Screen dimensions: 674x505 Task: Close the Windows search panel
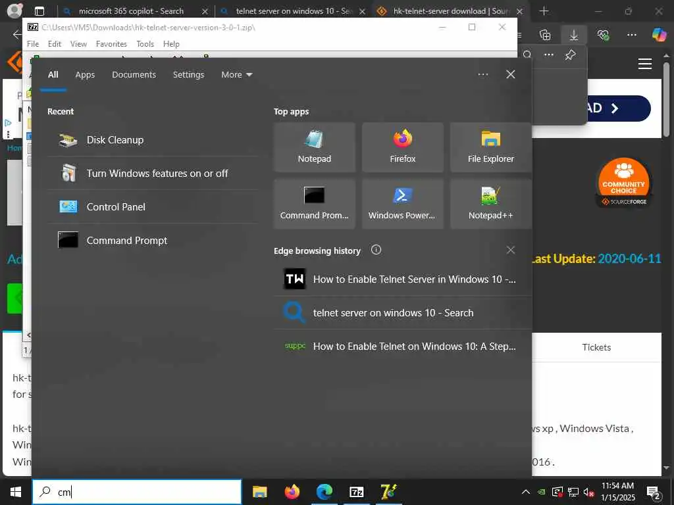tap(511, 75)
